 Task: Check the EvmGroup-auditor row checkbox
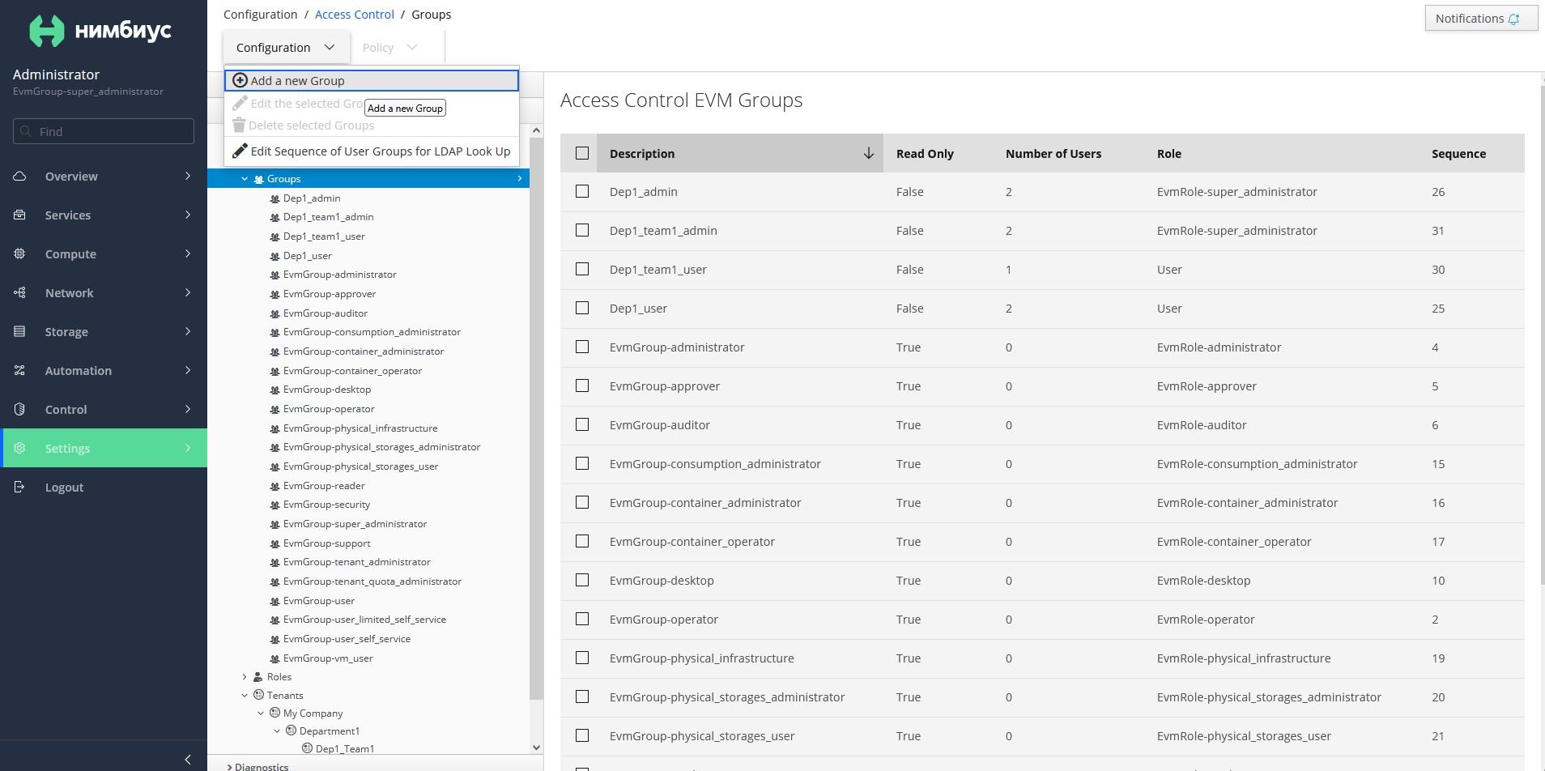pyautogui.click(x=582, y=424)
